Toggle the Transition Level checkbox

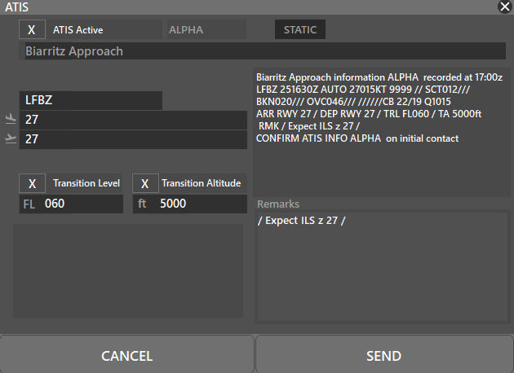[32, 183]
